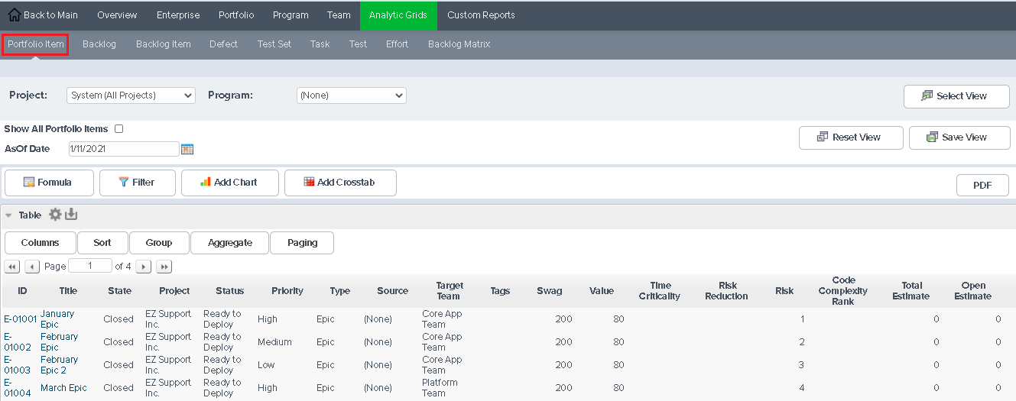The image size is (1016, 401).
Task: Open E-01001 link
Action: (x=21, y=319)
